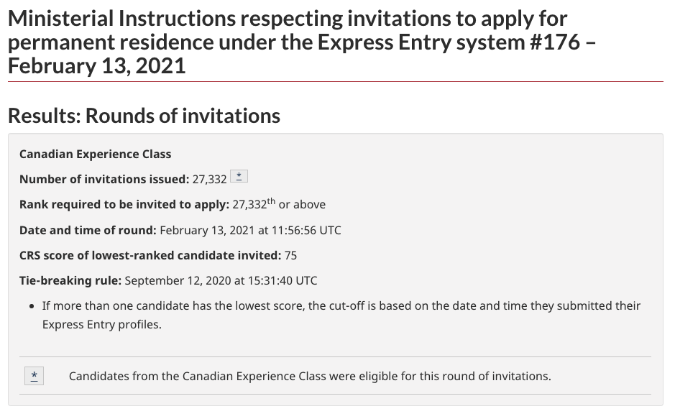Click the CRS score value 75
Viewport: 675px width, 419px height.
pos(290,256)
